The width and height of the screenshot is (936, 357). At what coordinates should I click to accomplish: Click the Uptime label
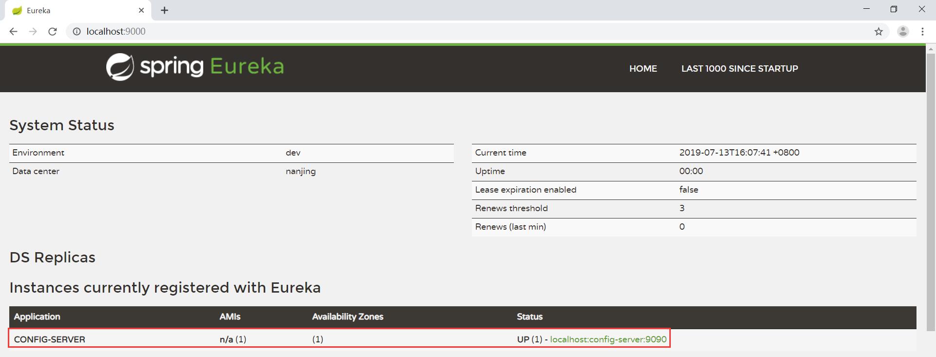coord(490,172)
